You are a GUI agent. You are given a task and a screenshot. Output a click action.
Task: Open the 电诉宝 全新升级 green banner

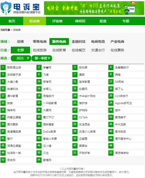pyautogui.click(x=94, y=8)
